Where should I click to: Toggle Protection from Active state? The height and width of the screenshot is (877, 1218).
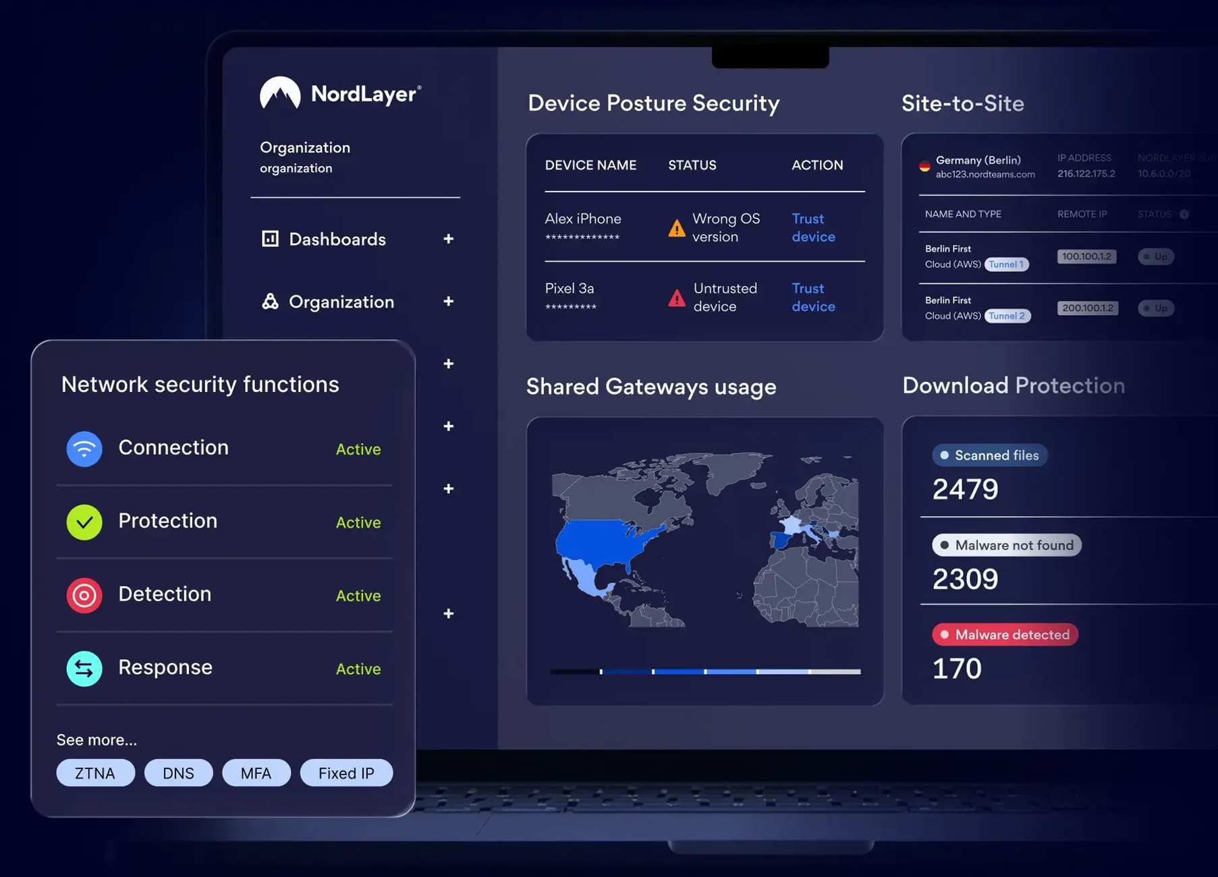(x=358, y=522)
